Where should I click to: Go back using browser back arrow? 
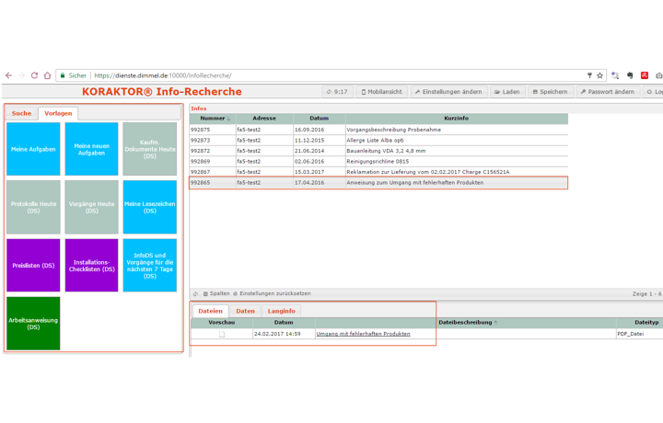pyautogui.click(x=9, y=75)
